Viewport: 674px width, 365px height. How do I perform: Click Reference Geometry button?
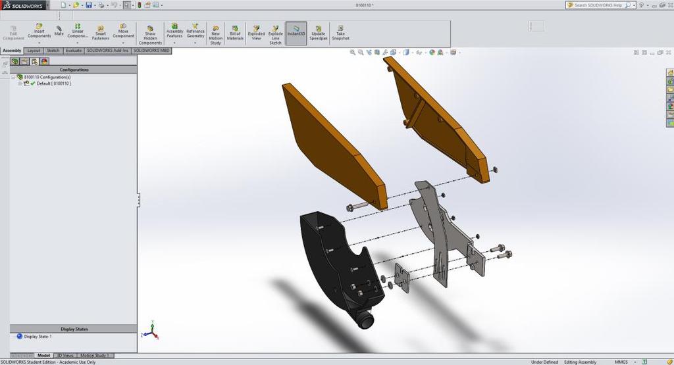pyautogui.click(x=195, y=31)
